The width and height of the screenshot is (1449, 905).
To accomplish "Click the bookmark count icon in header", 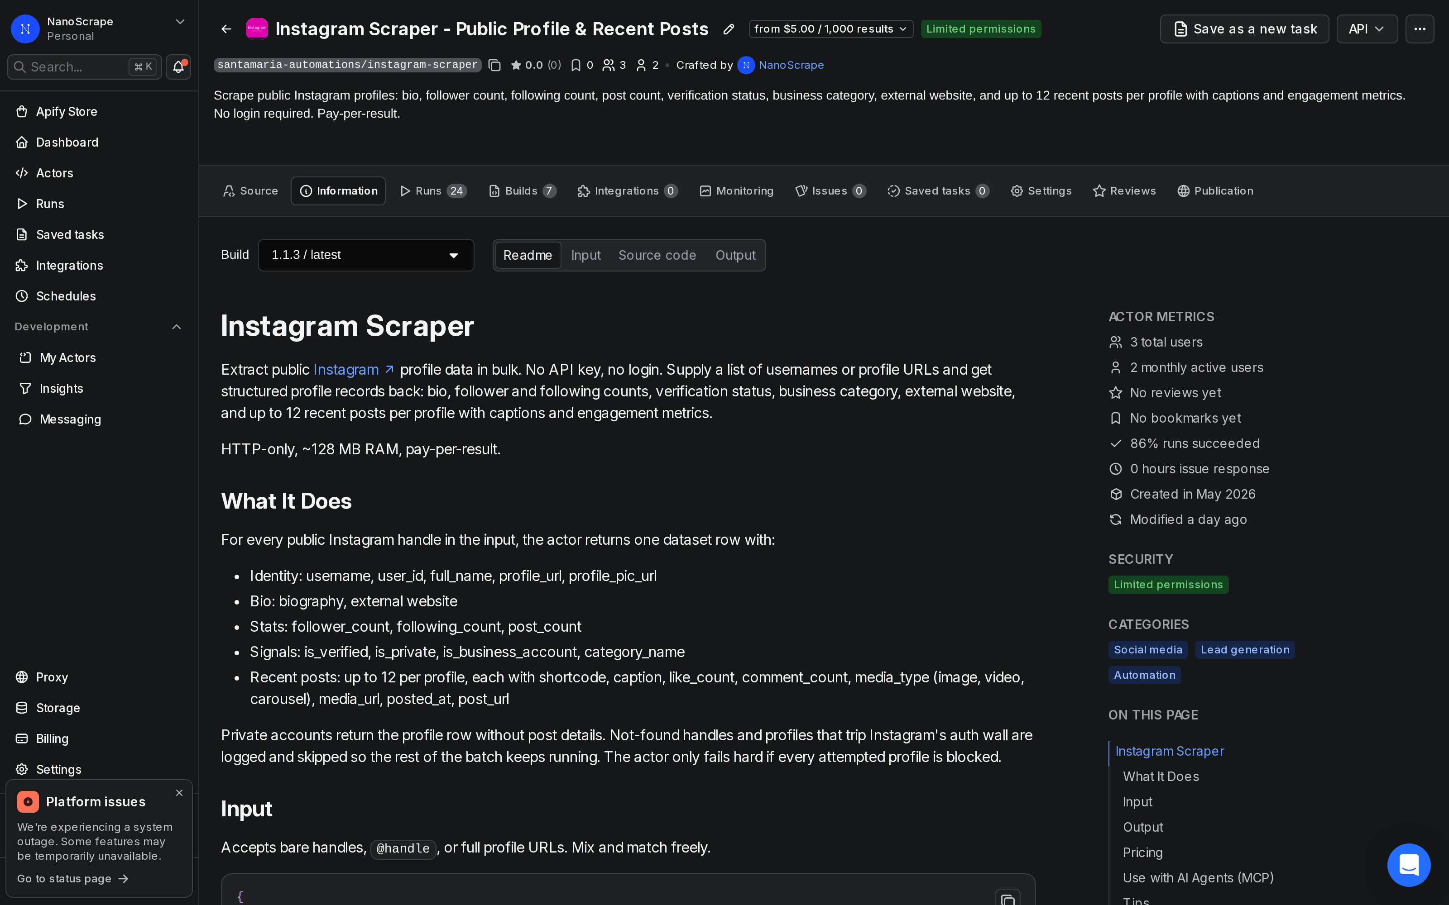I will (576, 65).
